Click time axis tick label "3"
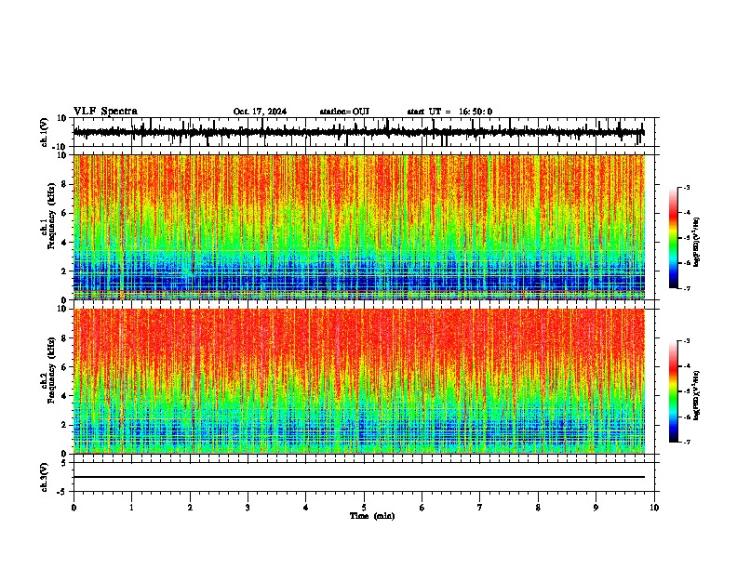737x569 pixels. tap(248, 508)
